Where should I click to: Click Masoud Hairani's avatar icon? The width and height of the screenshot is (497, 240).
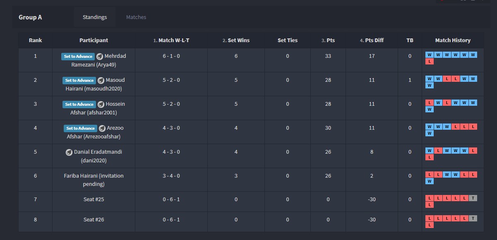pyautogui.click(x=101, y=81)
